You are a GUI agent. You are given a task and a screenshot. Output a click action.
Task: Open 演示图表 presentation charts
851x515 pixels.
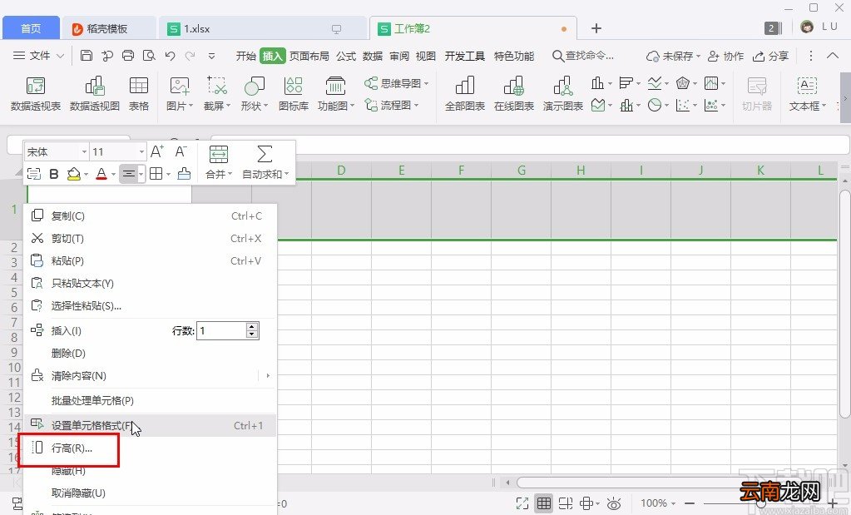pyautogui.click(x=563, y=93)
